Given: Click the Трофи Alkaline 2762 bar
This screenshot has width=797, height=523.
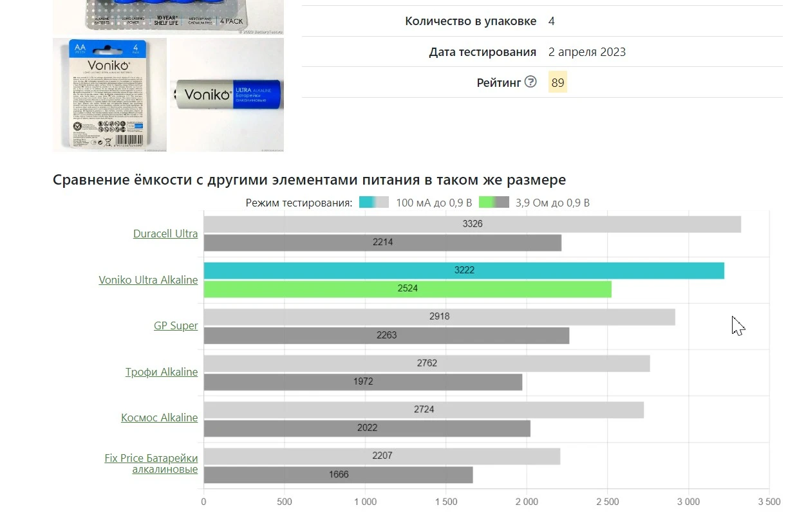Looking at the screenshot, I should (x=427, y=363).
